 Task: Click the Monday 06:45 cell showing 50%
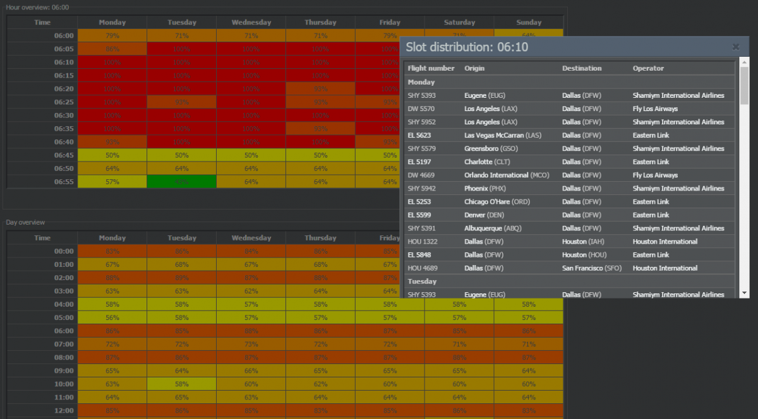(112, 155)
